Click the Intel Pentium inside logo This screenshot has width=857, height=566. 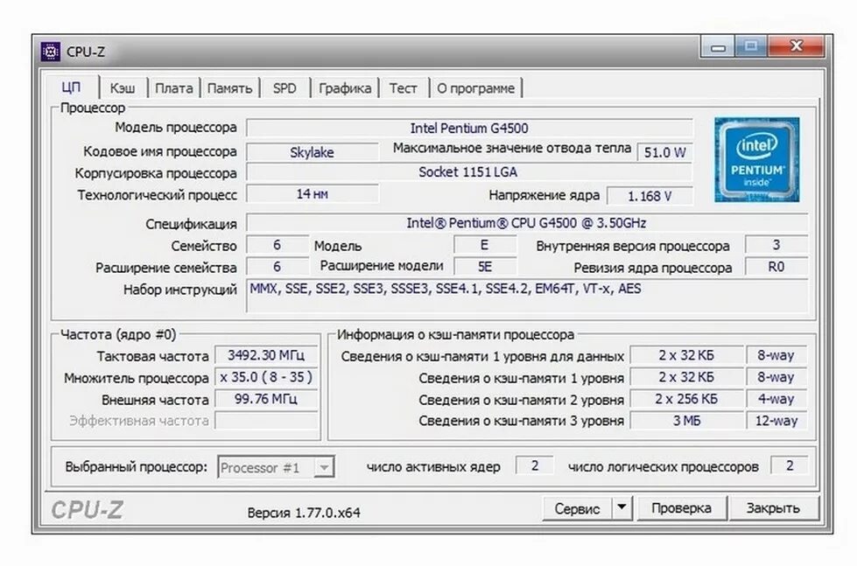(756, 159)
